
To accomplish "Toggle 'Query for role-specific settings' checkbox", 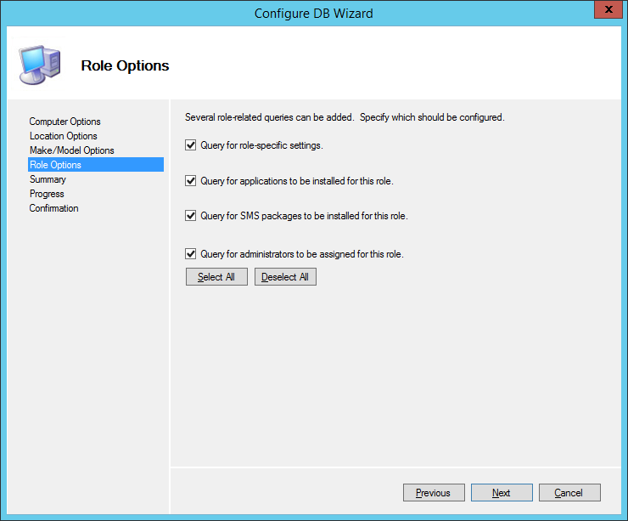I will tap(191, 145).
